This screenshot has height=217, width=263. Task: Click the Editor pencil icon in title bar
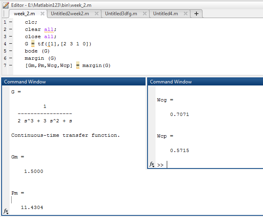6,4
